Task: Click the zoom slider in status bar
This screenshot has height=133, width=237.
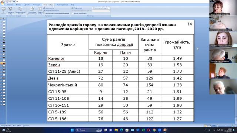Action: coord(225,126)
